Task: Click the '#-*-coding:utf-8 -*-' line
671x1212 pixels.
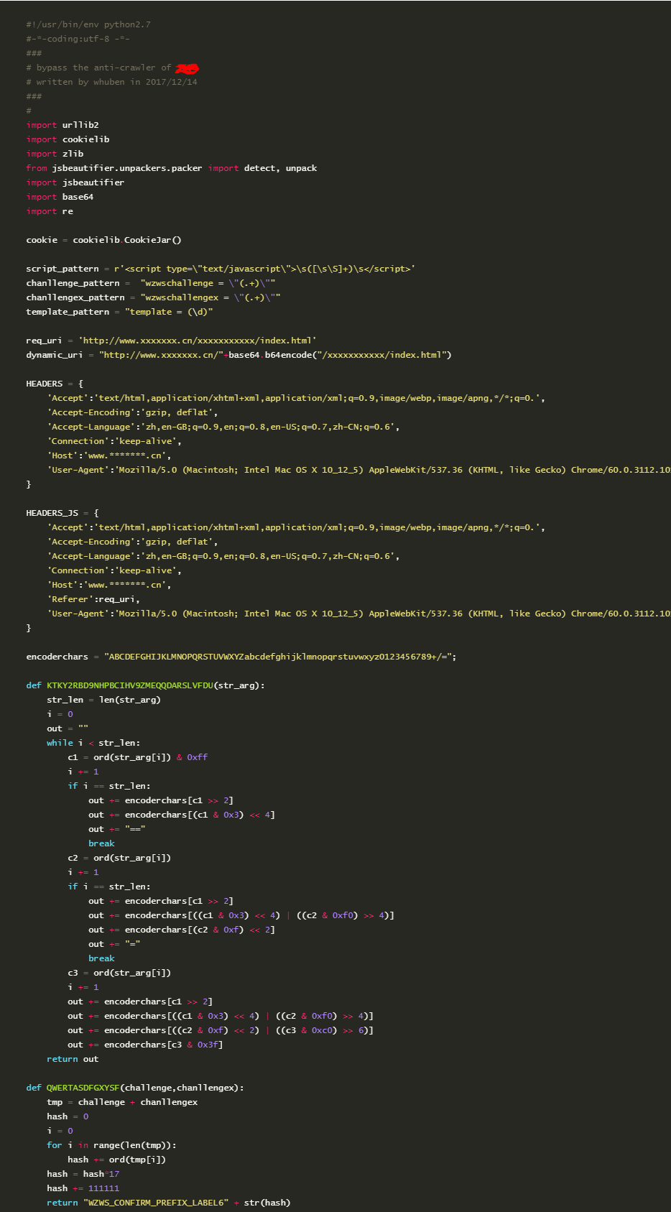Action: click(x=78, y=39)
